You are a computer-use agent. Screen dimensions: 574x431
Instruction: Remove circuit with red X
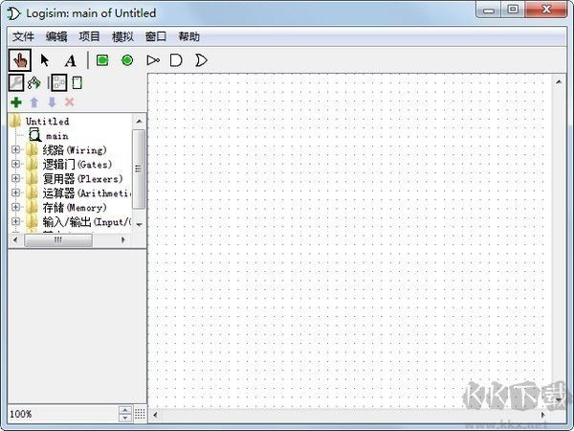(70, 102)
